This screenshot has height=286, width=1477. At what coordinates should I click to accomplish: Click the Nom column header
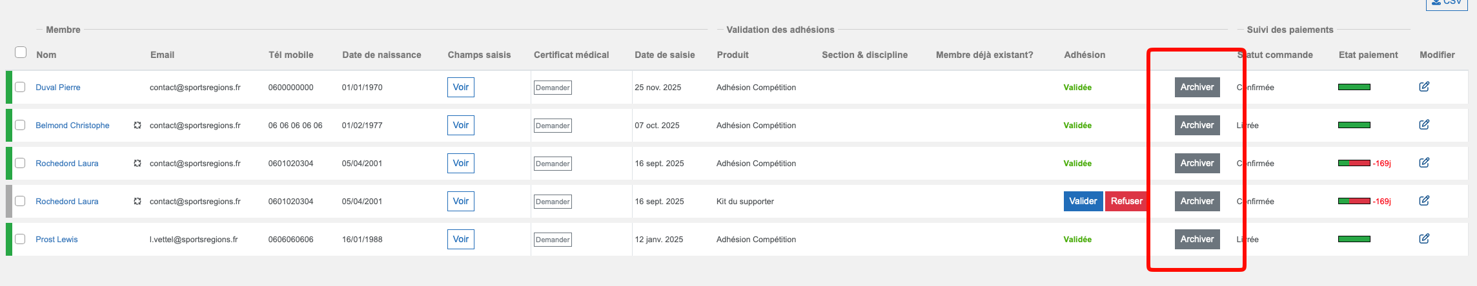click(46, 55)
